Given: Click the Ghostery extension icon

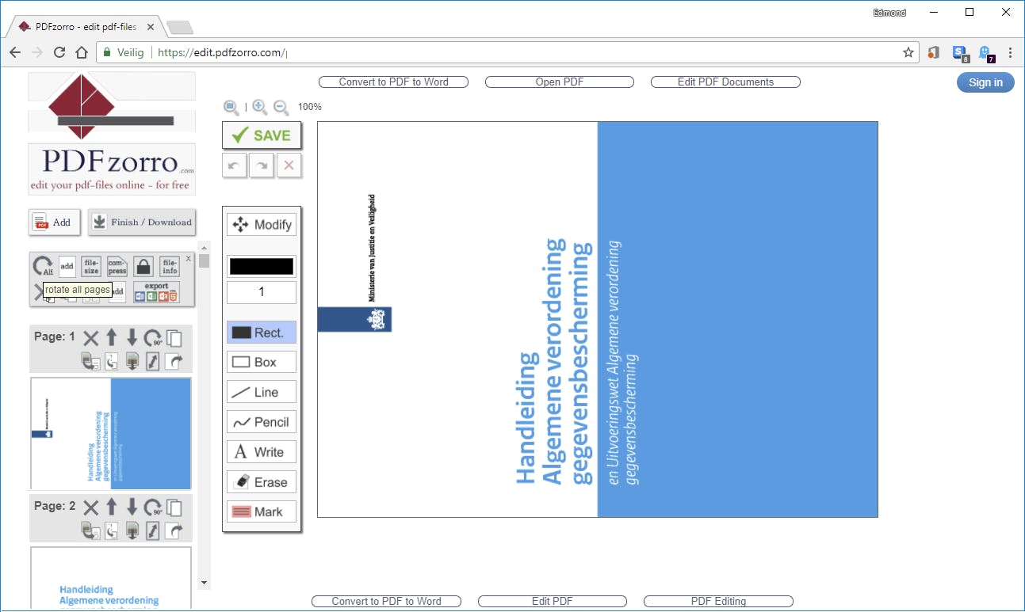Looking at the screenshot, I should (985, 53).
